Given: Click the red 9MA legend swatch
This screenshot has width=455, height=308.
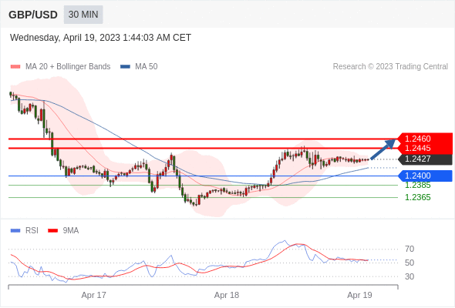Looking at the screenshot, I should point(52,231).
